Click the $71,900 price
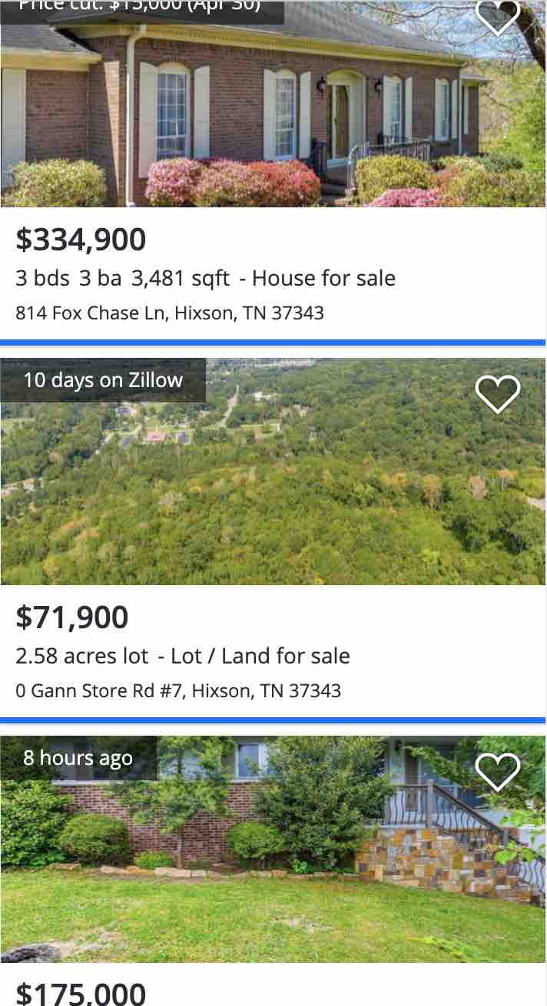Screen dimensions: 547x1006 click(x=72, y=617)
